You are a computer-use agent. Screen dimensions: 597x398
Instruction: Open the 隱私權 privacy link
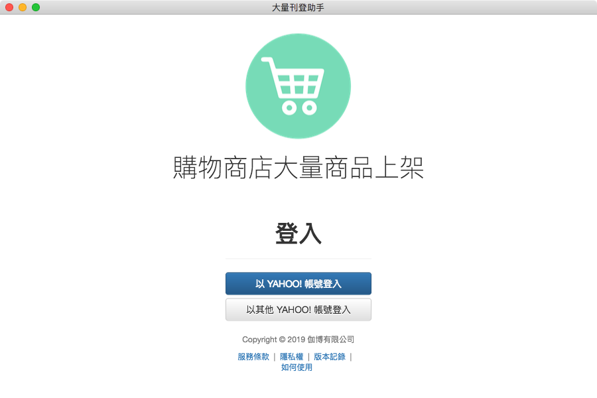click(292, 357)
